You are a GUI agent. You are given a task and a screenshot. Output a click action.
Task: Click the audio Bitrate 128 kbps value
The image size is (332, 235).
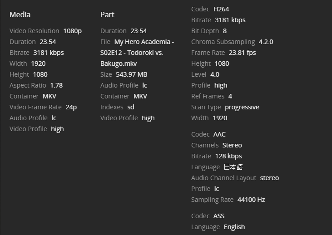pos(228,156)
